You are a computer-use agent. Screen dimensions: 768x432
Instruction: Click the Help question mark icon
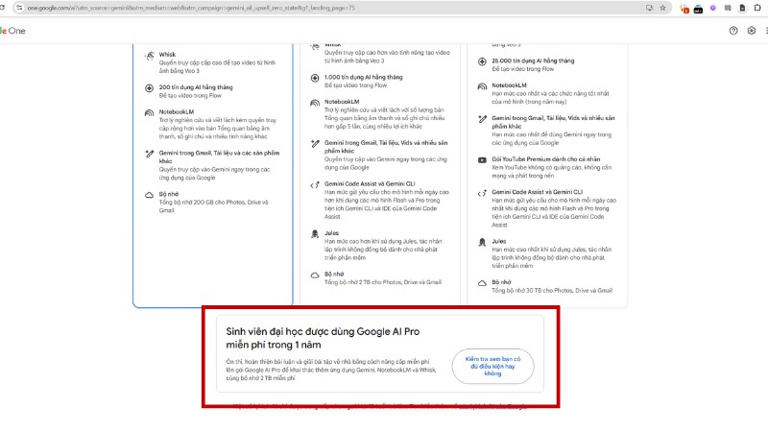pos(733,31)
